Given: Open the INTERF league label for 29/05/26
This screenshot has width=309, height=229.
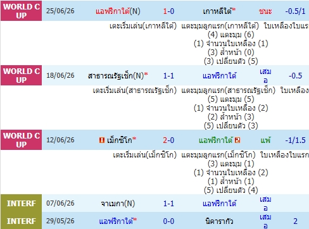Looking at the screenshot, I should 22,221.
